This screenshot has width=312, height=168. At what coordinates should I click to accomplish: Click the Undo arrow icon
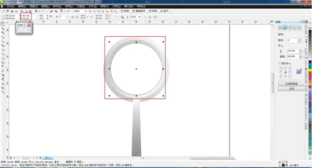[36, 11]
